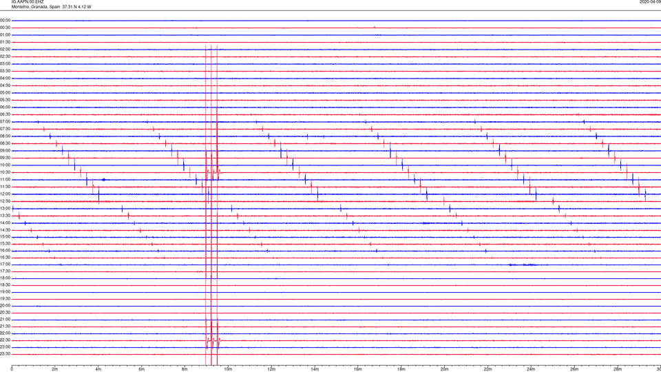Select the 21:30 trace time label
661x372 pixels.
pyautogui.click(x=6, y=327)
